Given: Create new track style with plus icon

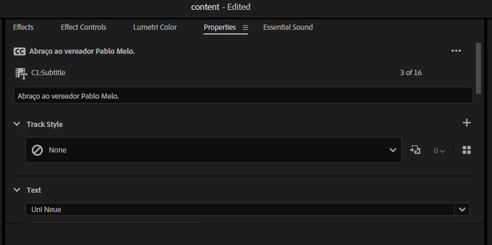Looking at the screenshot, I should click(466, 123).
